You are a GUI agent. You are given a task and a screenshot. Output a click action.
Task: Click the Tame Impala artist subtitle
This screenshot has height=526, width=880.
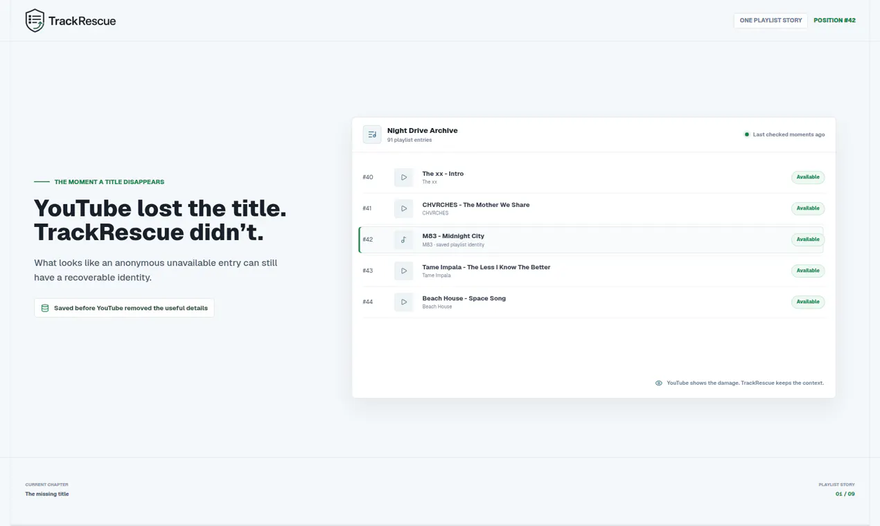(x=437, y=275)
